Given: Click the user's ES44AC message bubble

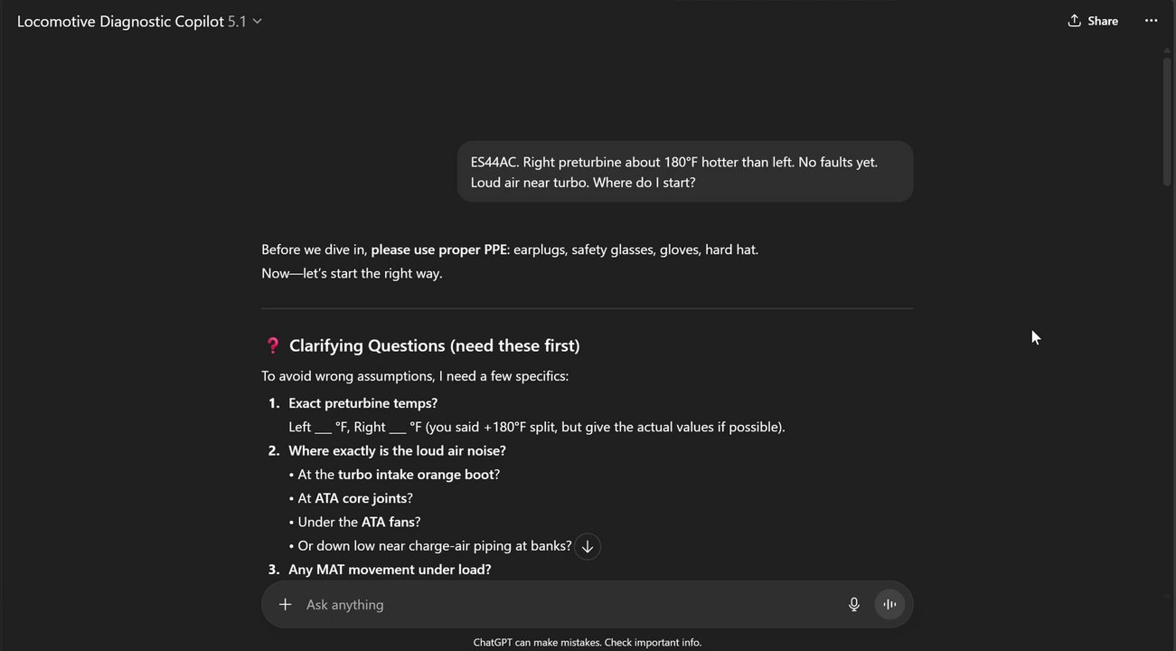Looking at the screenshot, I should pos(684,172).
